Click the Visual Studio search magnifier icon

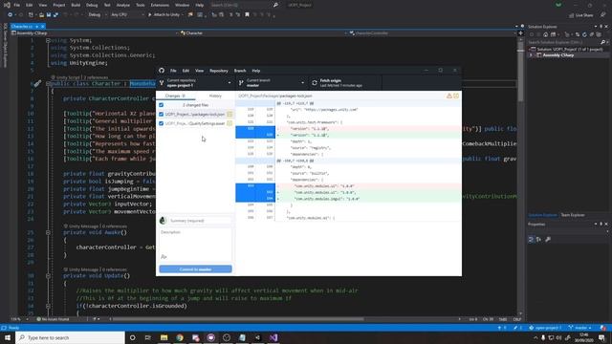click(x=275, y=5)
